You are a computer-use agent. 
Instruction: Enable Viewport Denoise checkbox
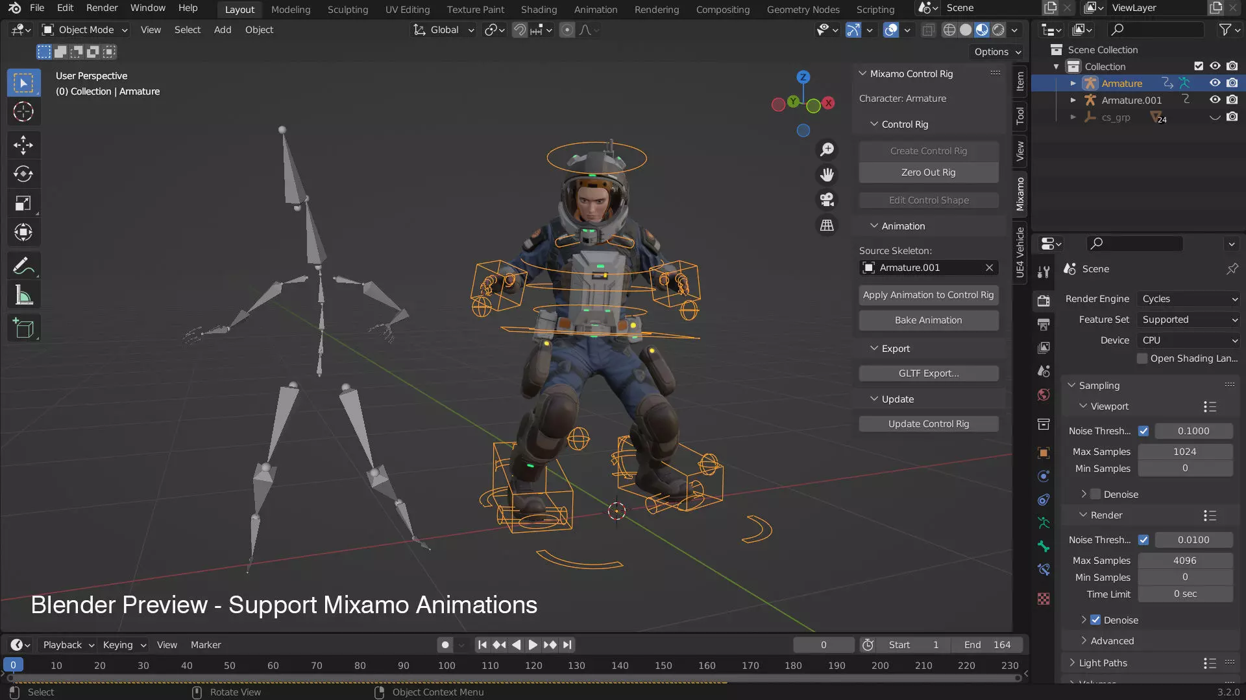pyautogui.click(x=1095, y=495)
